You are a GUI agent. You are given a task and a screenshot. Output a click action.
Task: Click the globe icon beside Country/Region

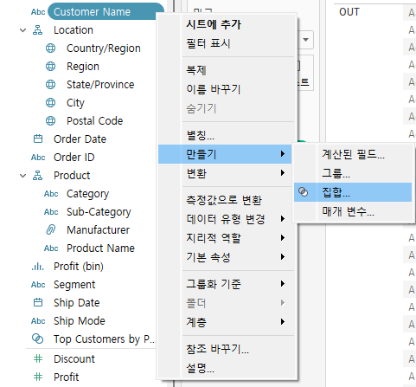51,48
